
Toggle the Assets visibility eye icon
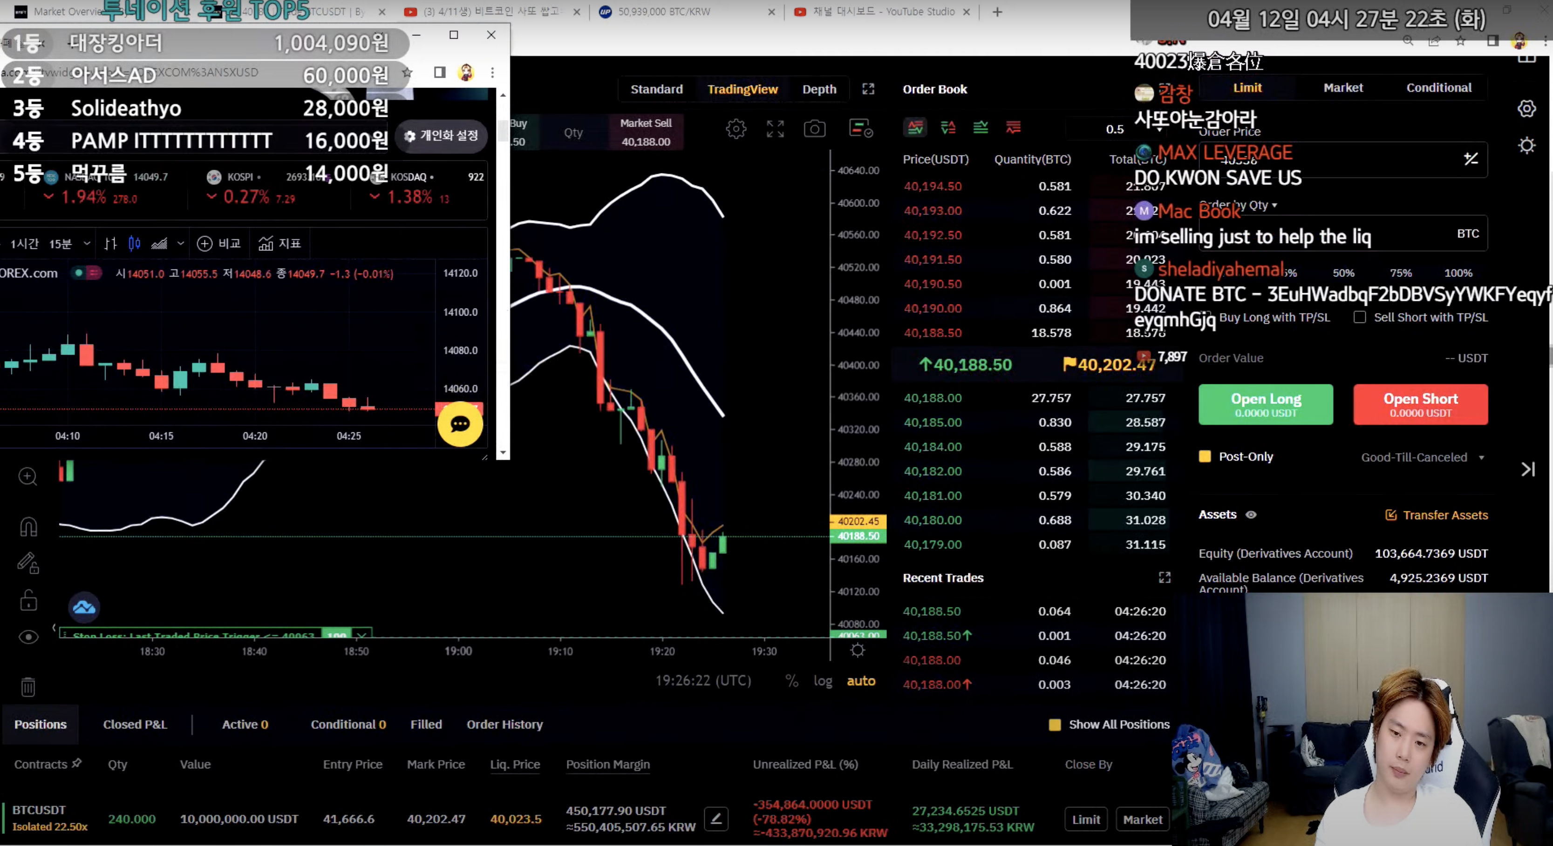1252,515
